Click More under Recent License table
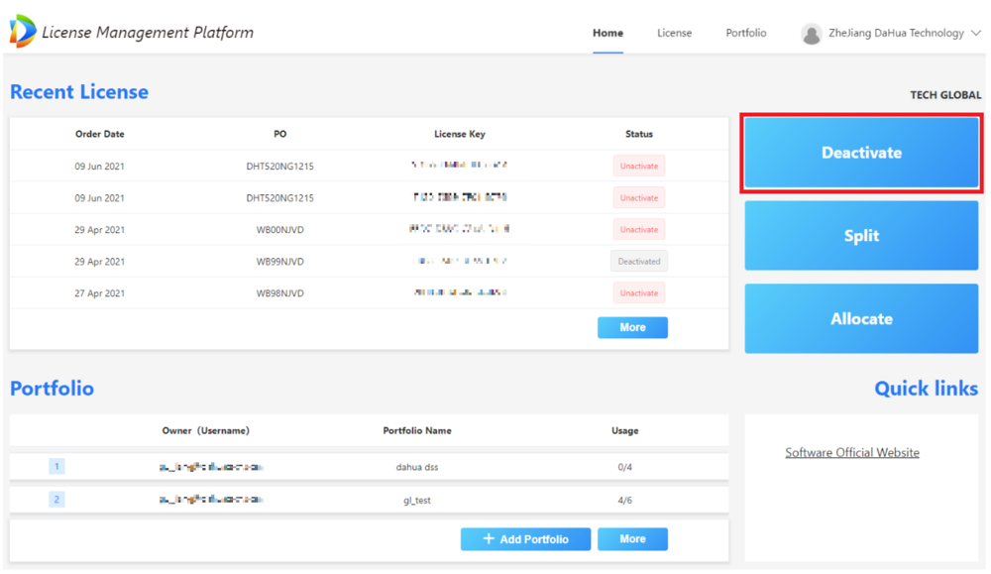The width and height of the screenshot is (991, 574). click(632, 327)
